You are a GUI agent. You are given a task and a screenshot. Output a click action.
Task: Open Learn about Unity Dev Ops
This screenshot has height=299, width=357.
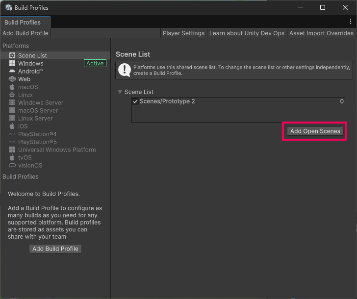click(247, 33)
